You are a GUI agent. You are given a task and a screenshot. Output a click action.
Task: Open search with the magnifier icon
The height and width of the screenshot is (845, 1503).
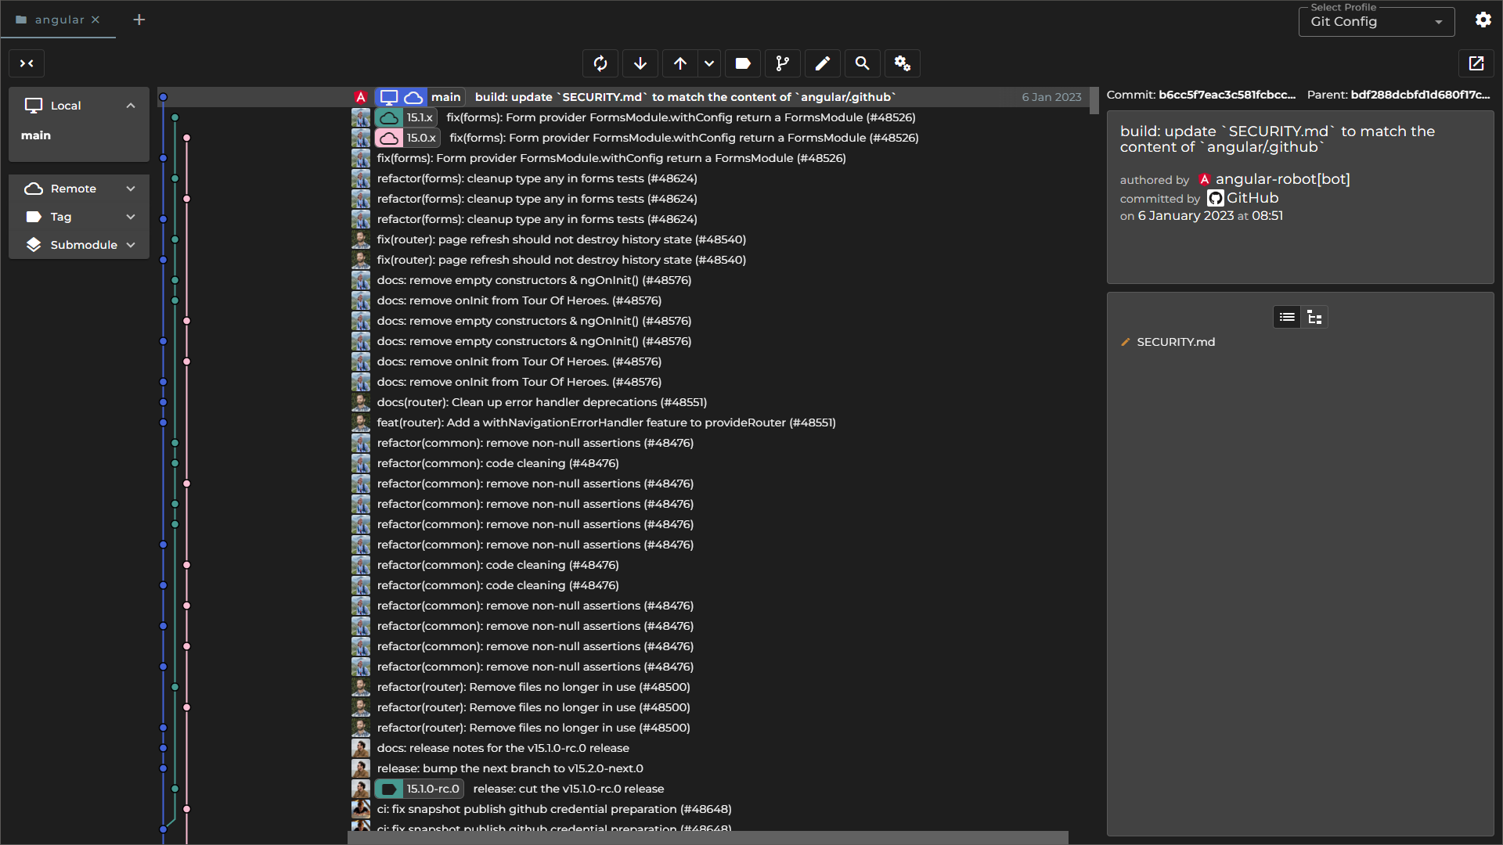point(862,63)
